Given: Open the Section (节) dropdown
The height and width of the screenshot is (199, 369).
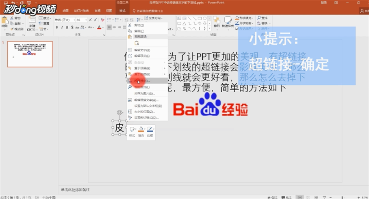Looking at the screenshot, I should click(x=44, y=29).
